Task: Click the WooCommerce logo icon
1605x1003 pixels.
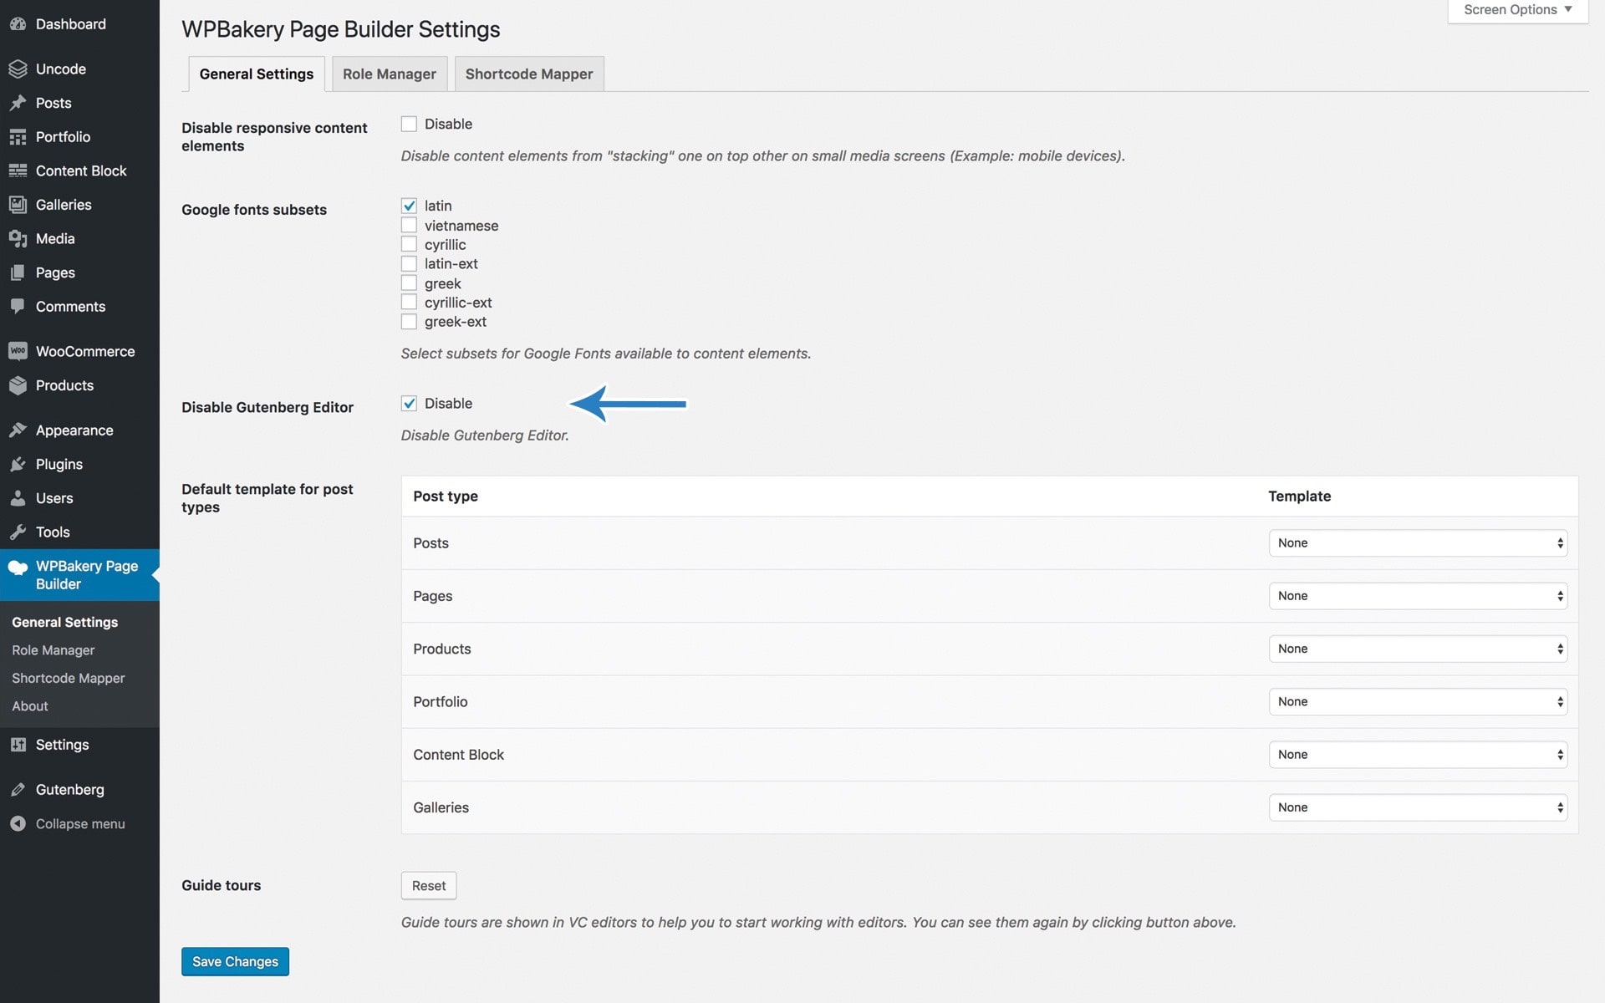Action: coord(18,351)
